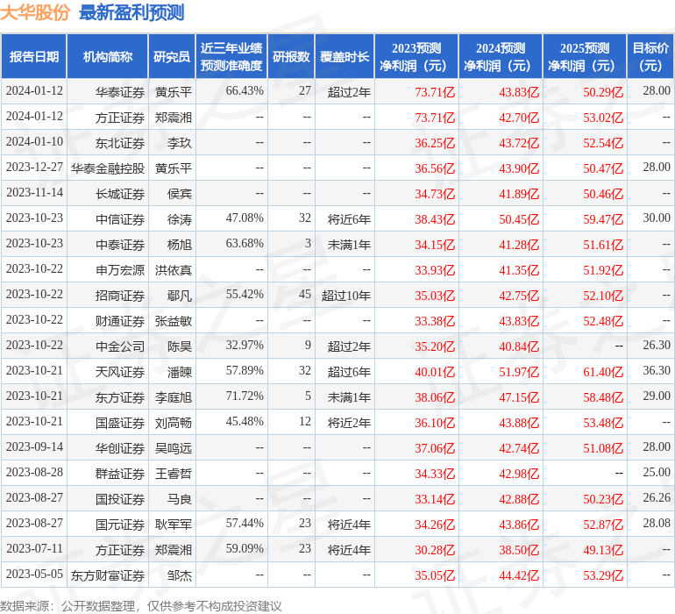
Task: Click researcher name 徐涛
Action: [x=180, y=219]
